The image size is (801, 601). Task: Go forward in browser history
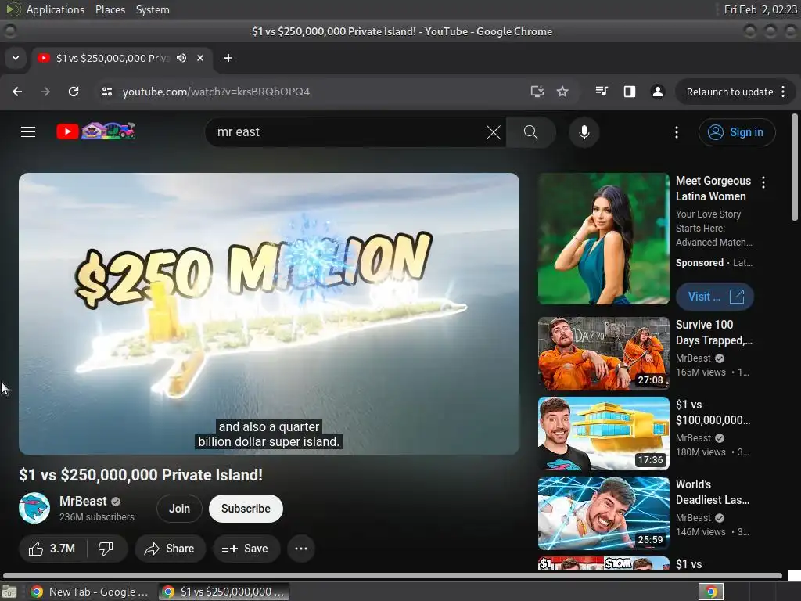point(45,92)
